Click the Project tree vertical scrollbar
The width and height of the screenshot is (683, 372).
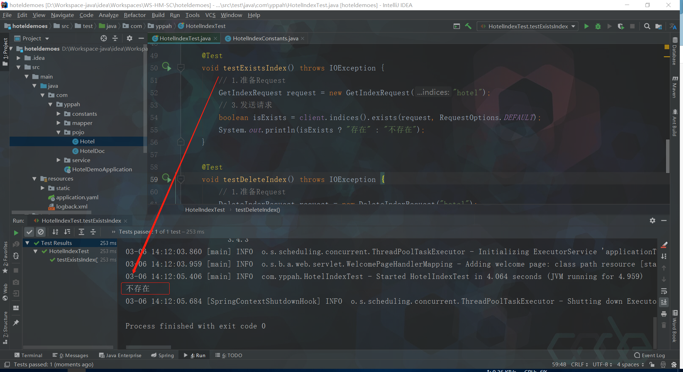[145, 99]
